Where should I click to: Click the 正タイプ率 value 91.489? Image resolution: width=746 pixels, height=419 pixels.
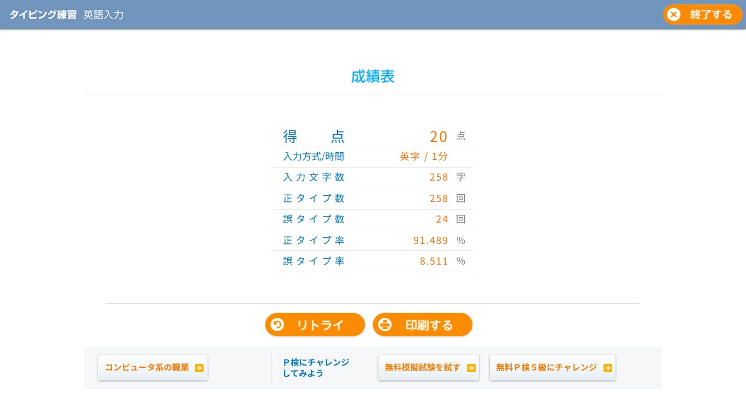point(430,241)
